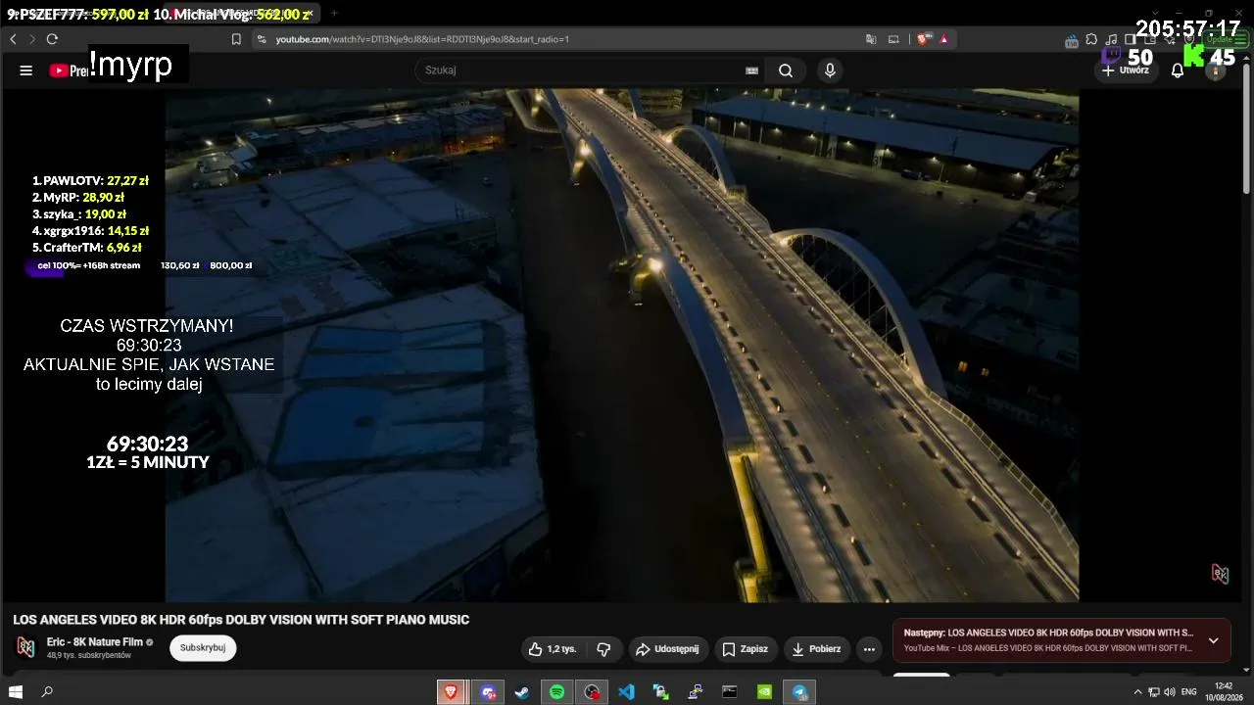Image resolution: width=1254 pixels, height=705 pixels.
Task: Open the YouTube guide hamburger menu
Action: coord(26,70)
